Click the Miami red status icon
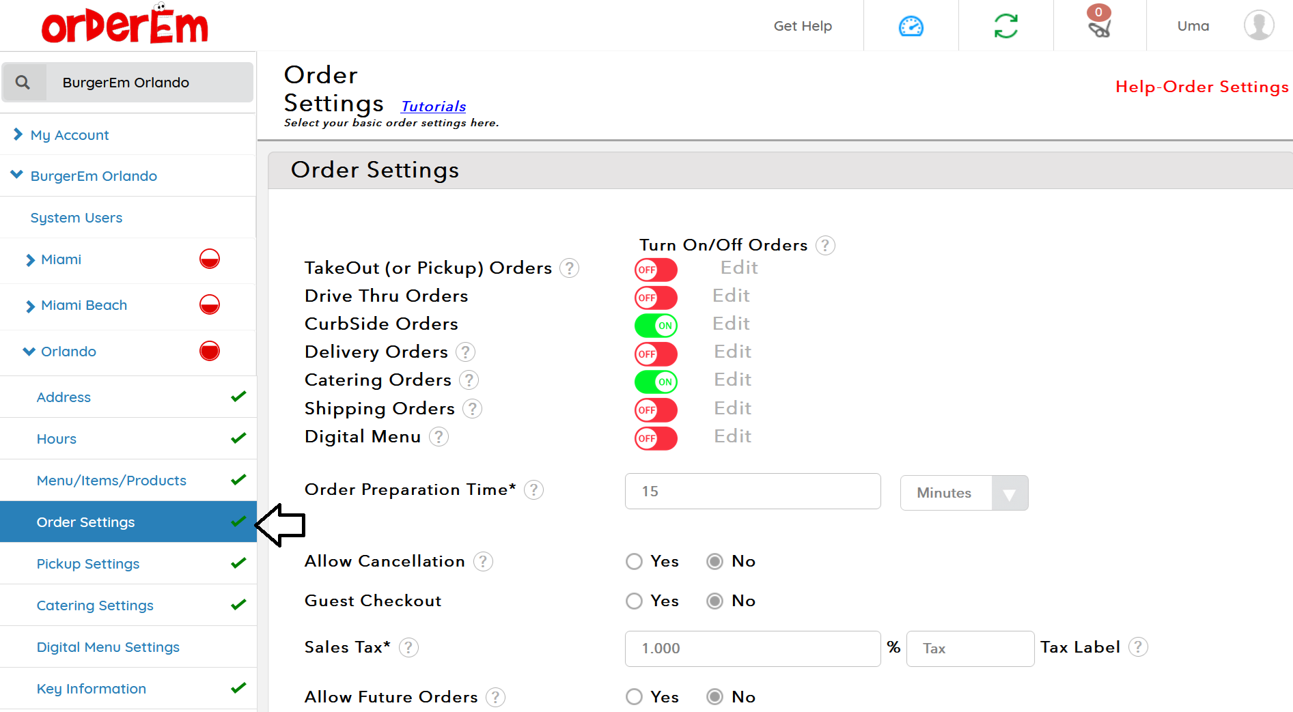The width and height of the screenshot is (1293, 712). tap(210, 259)
